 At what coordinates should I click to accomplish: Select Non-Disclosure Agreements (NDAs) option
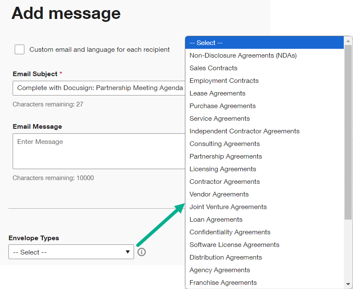(x=243, y=56)
